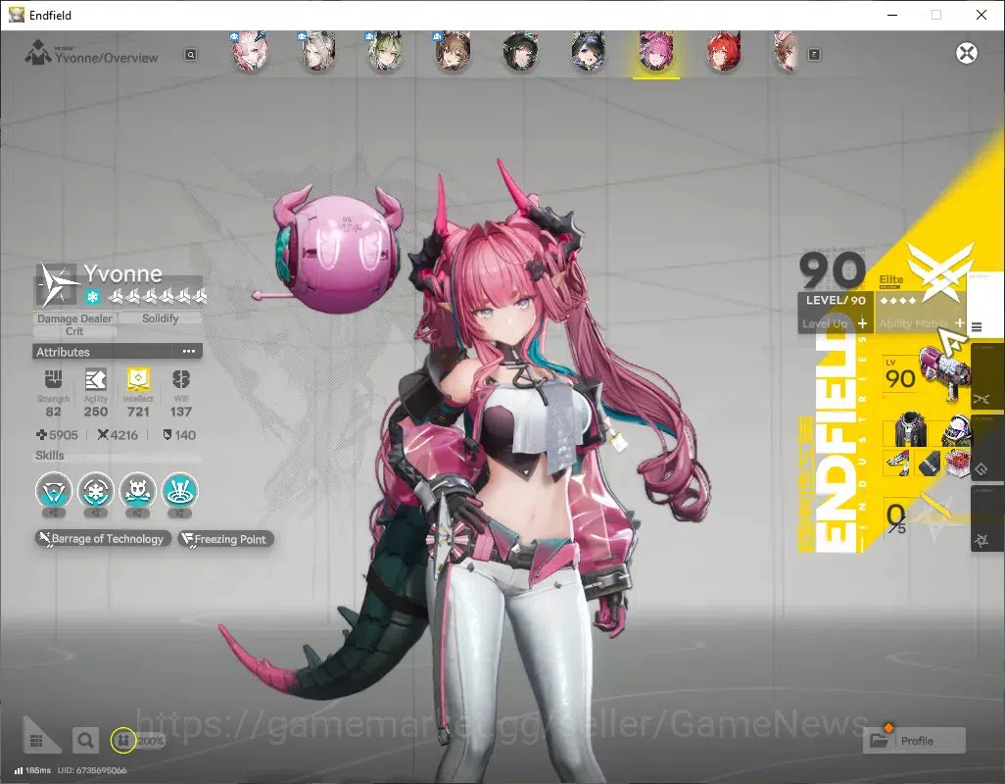The image size is (1005, 784).
Task: Click the cryo snowflake element icon
Action: [x=93, y=297]
